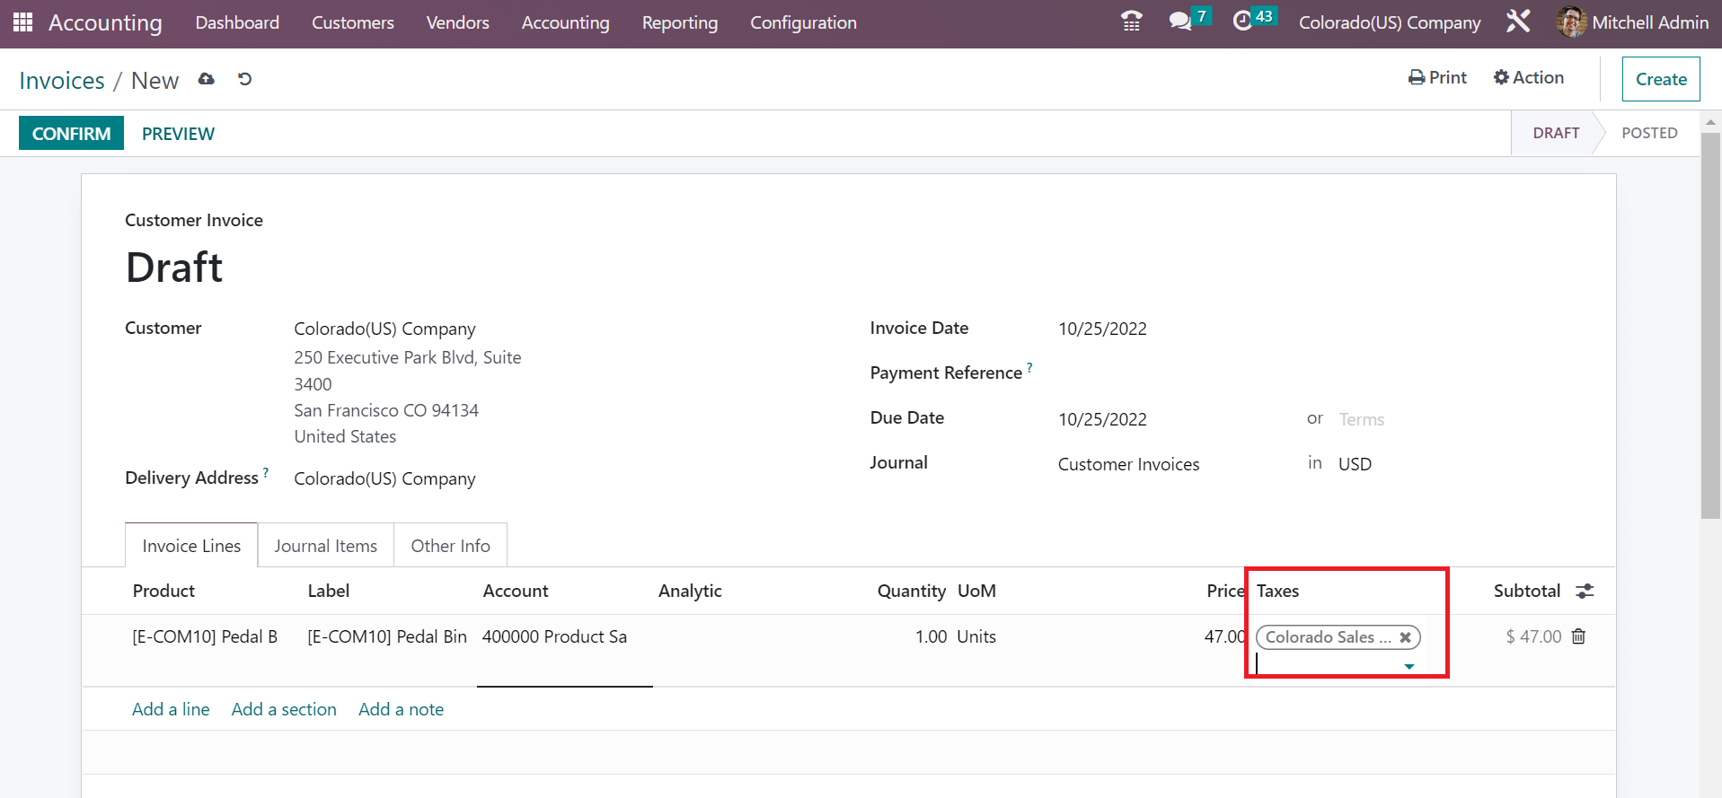Click the $ 47.00 subtotal value

[x=1533, y=636]
